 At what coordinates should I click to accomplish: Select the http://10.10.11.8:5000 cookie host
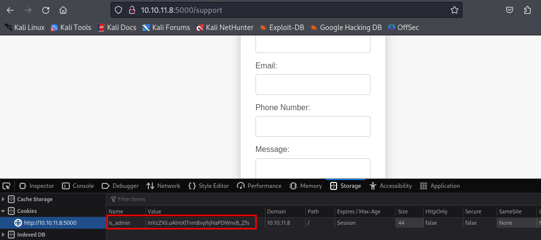click(50, 223)
